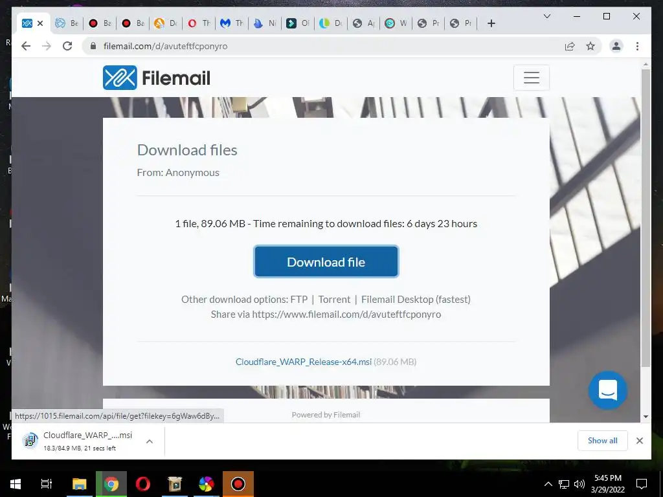The height and width of the screenshot is (497, 663).
Task: Open a new browser tab
Action: (x=491, y=24)
